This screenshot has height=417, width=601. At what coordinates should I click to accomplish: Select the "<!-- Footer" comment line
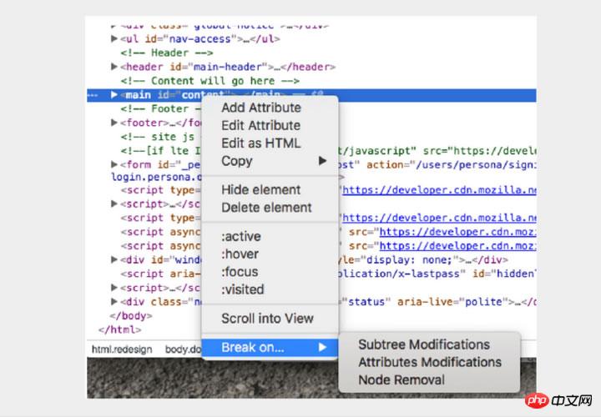coord(160,108)
